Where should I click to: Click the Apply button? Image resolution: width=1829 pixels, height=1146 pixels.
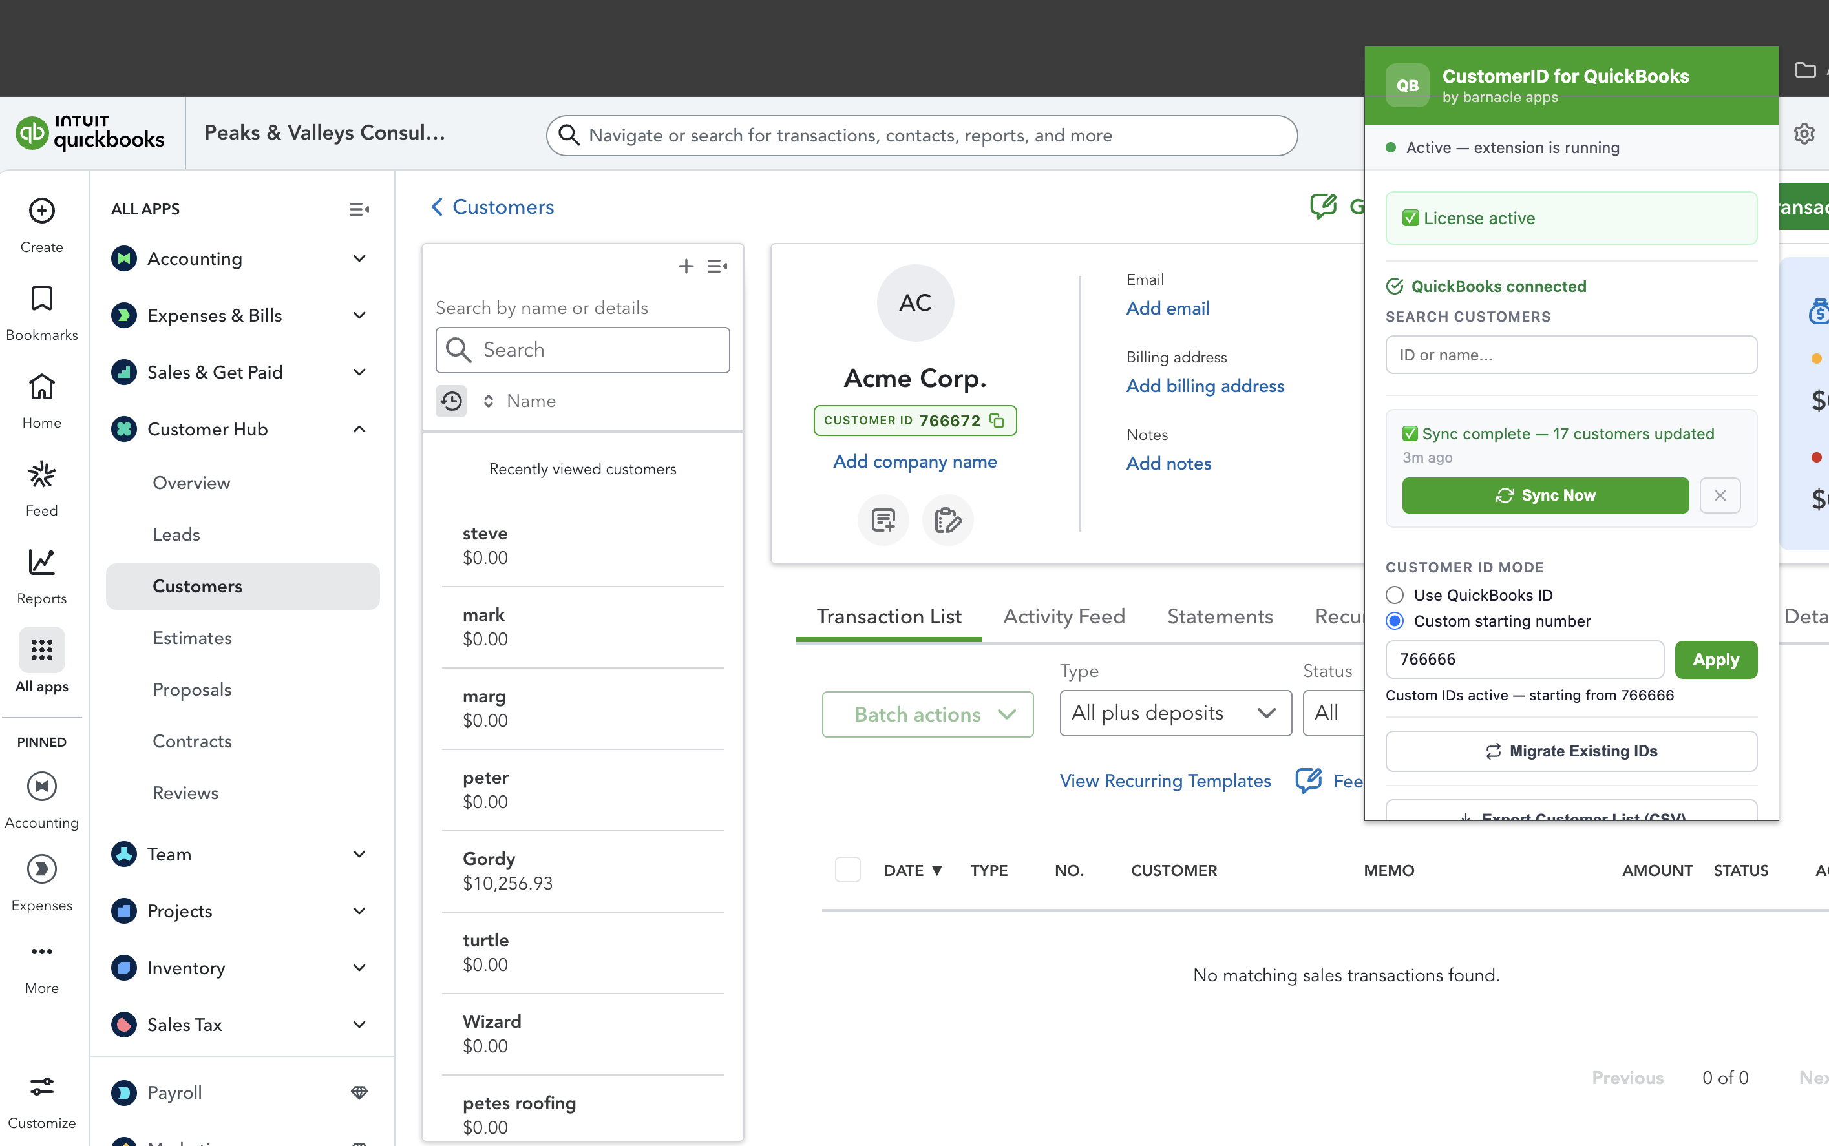(1715, 660)
